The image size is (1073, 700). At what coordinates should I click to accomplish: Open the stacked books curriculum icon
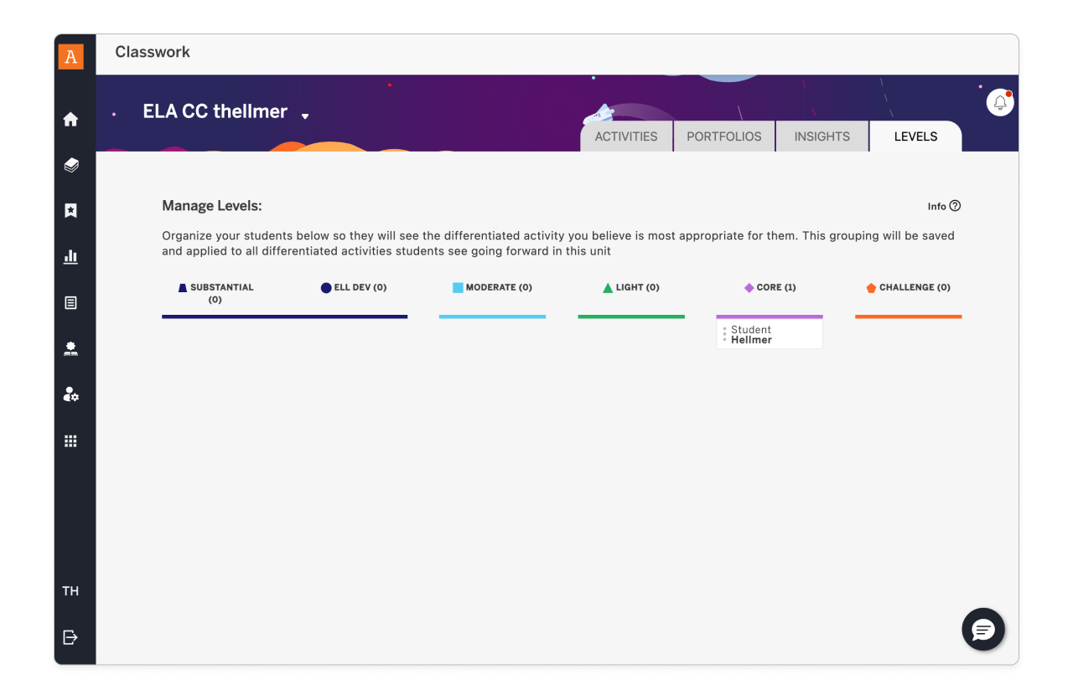[x=71, y=166]
